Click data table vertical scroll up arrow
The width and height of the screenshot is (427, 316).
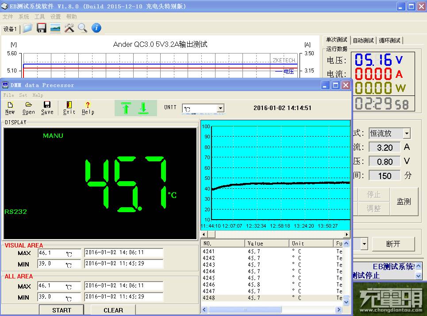[x=346, y=243]
